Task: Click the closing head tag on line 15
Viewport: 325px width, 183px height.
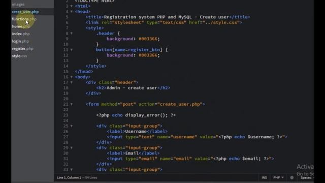Action: tap(84, 72)
